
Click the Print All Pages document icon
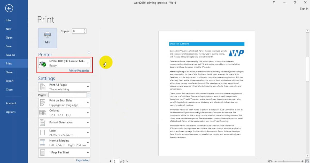click(x=42, y=87)
